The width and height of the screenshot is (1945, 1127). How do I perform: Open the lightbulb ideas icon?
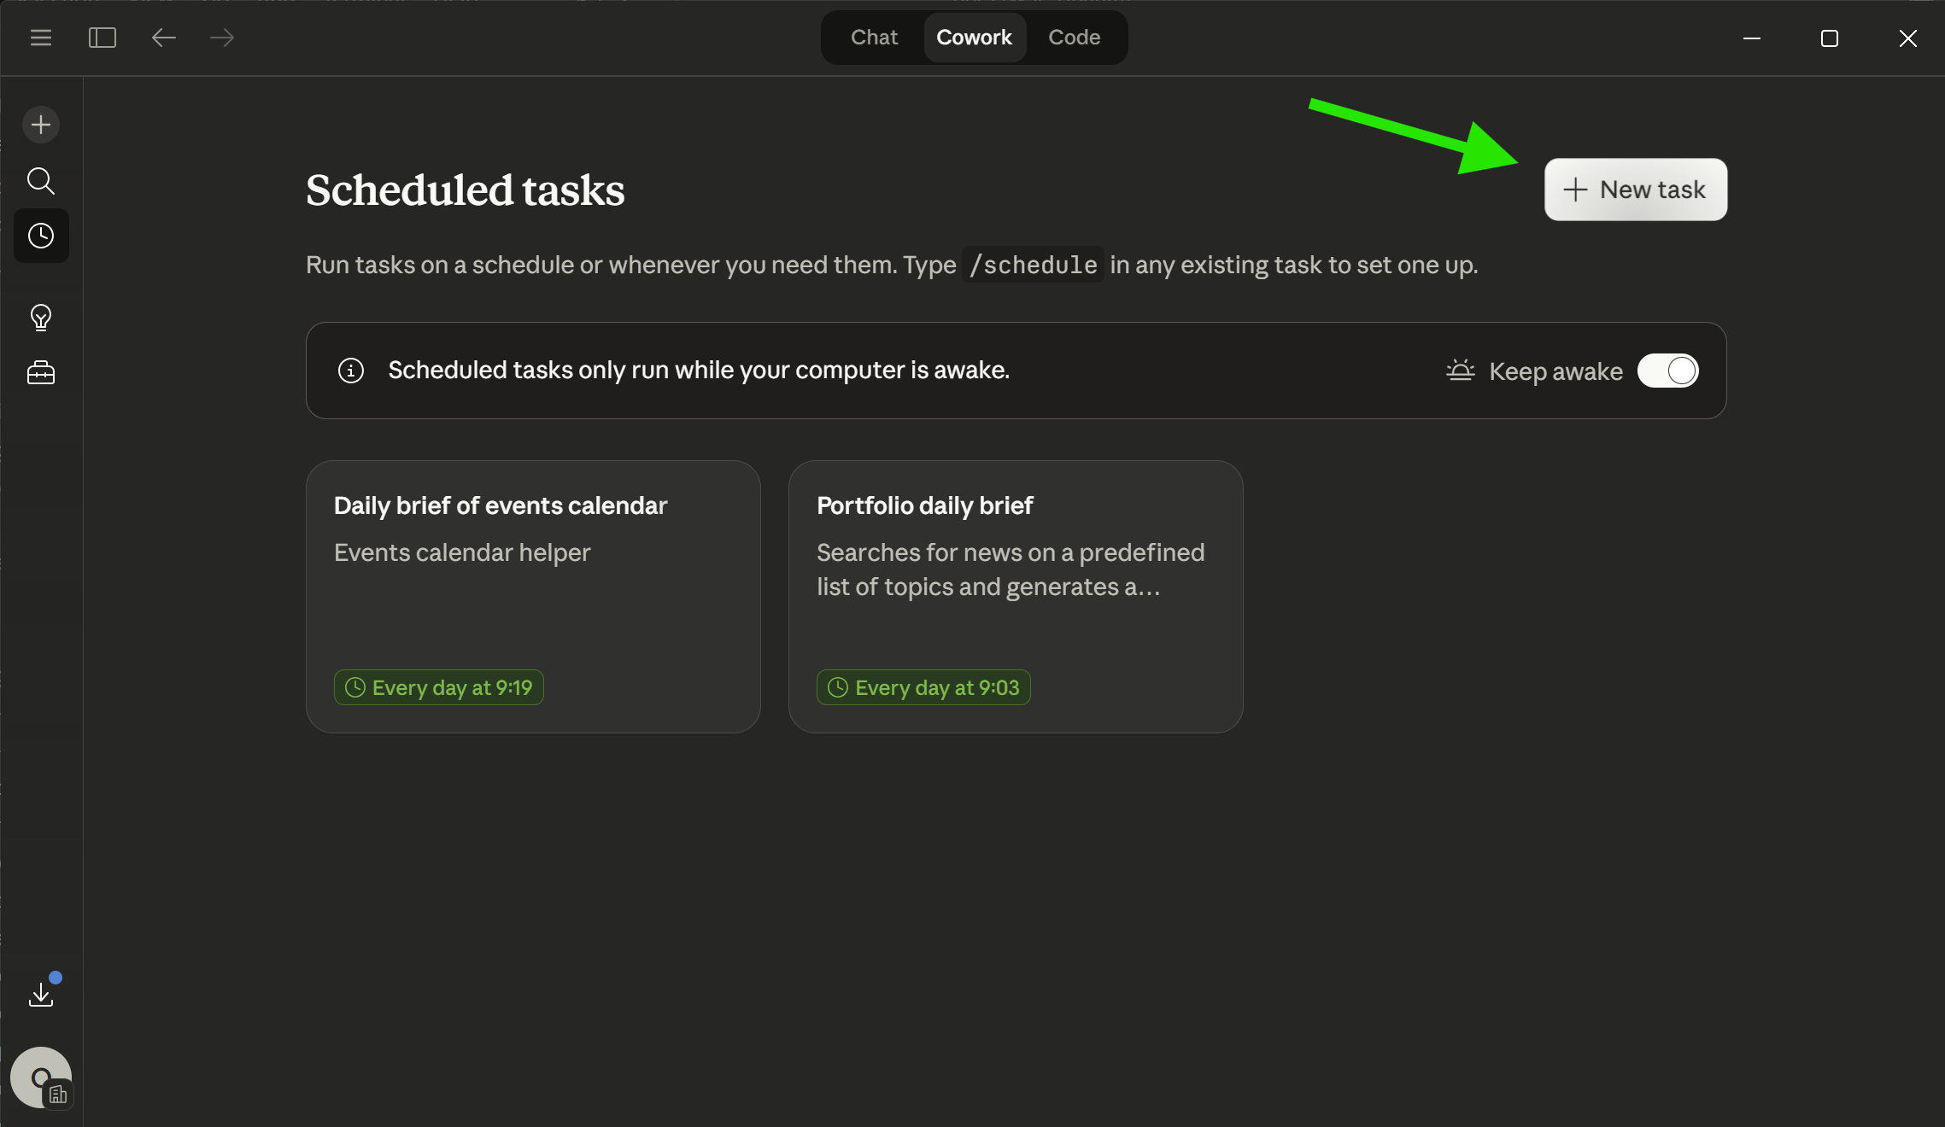pyautogui.click(x=41, y=318)
